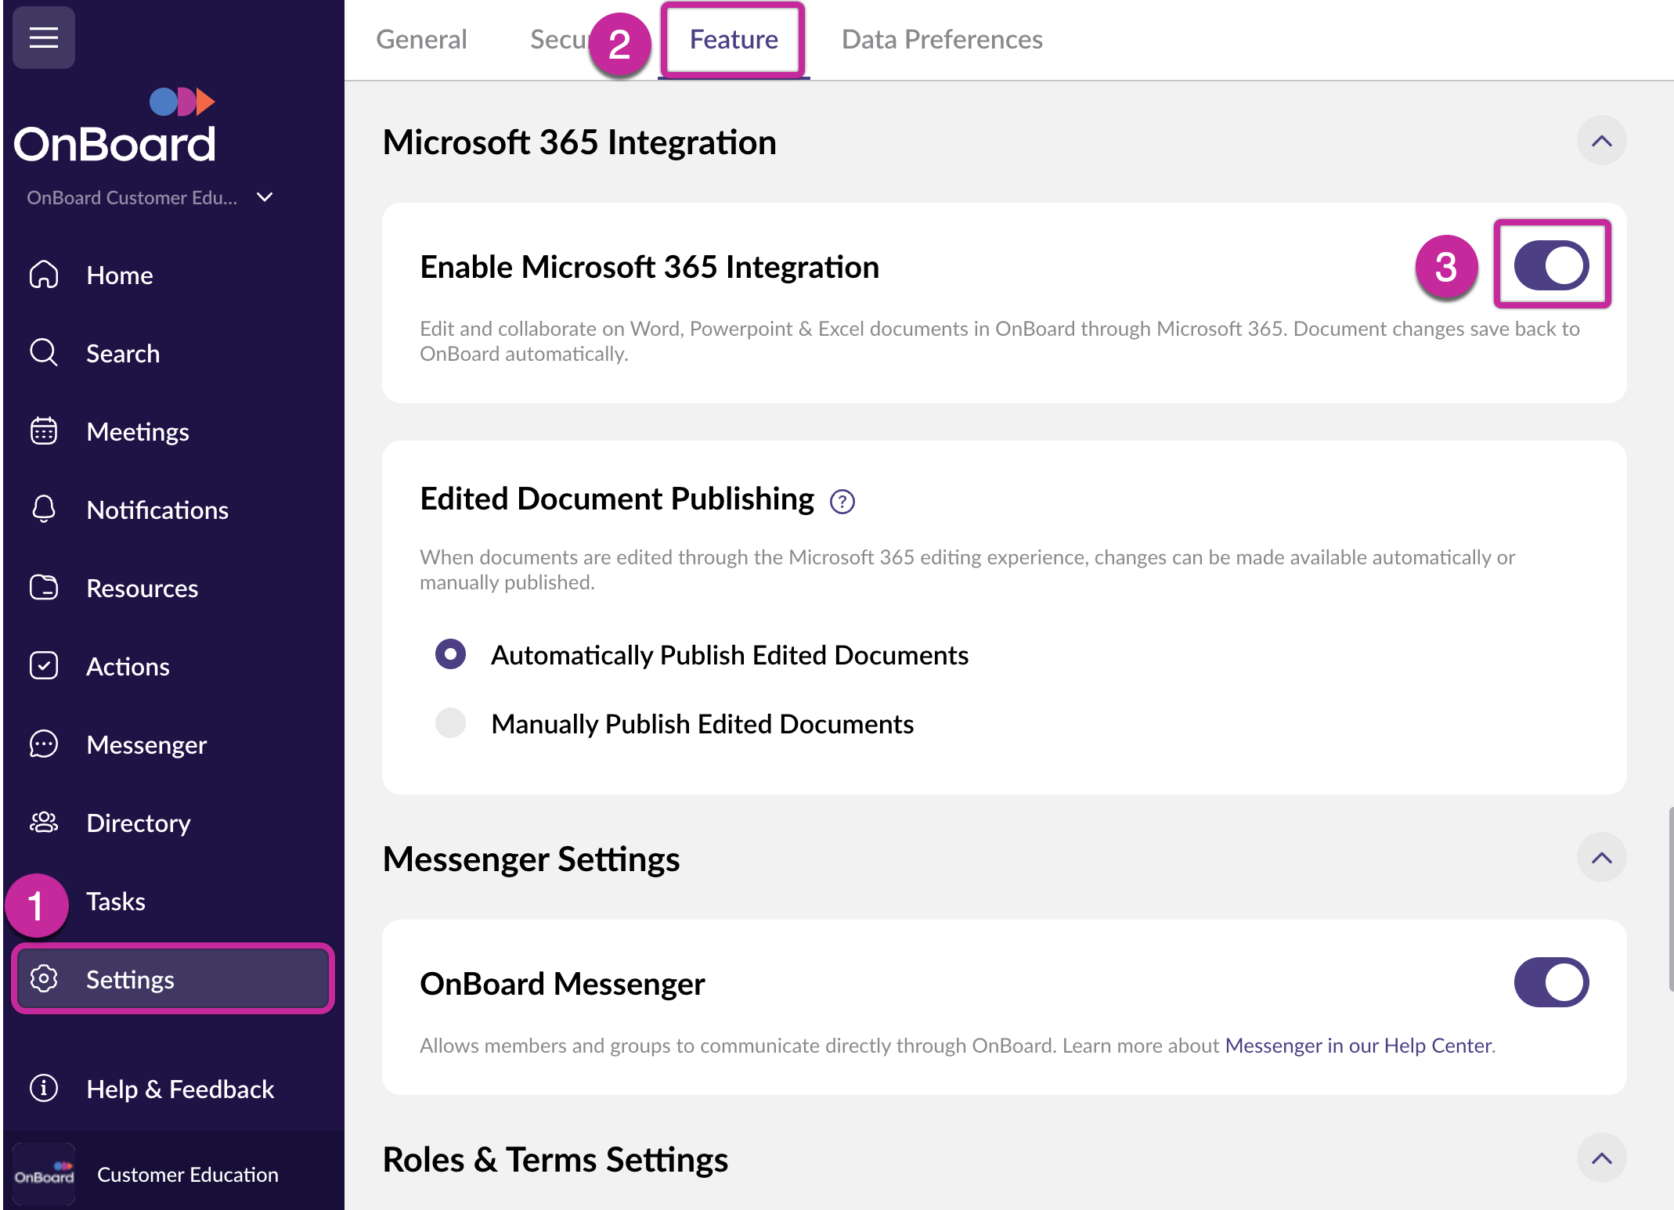Toggle the OnBoard Messenger switch

tap(1551, 982)
